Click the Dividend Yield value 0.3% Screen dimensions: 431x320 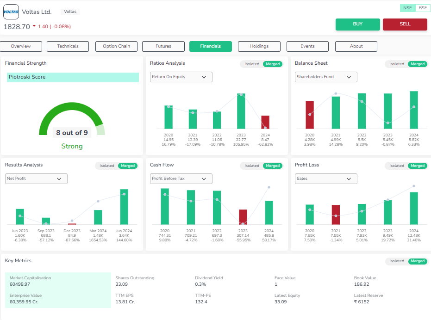click(200, 284)
